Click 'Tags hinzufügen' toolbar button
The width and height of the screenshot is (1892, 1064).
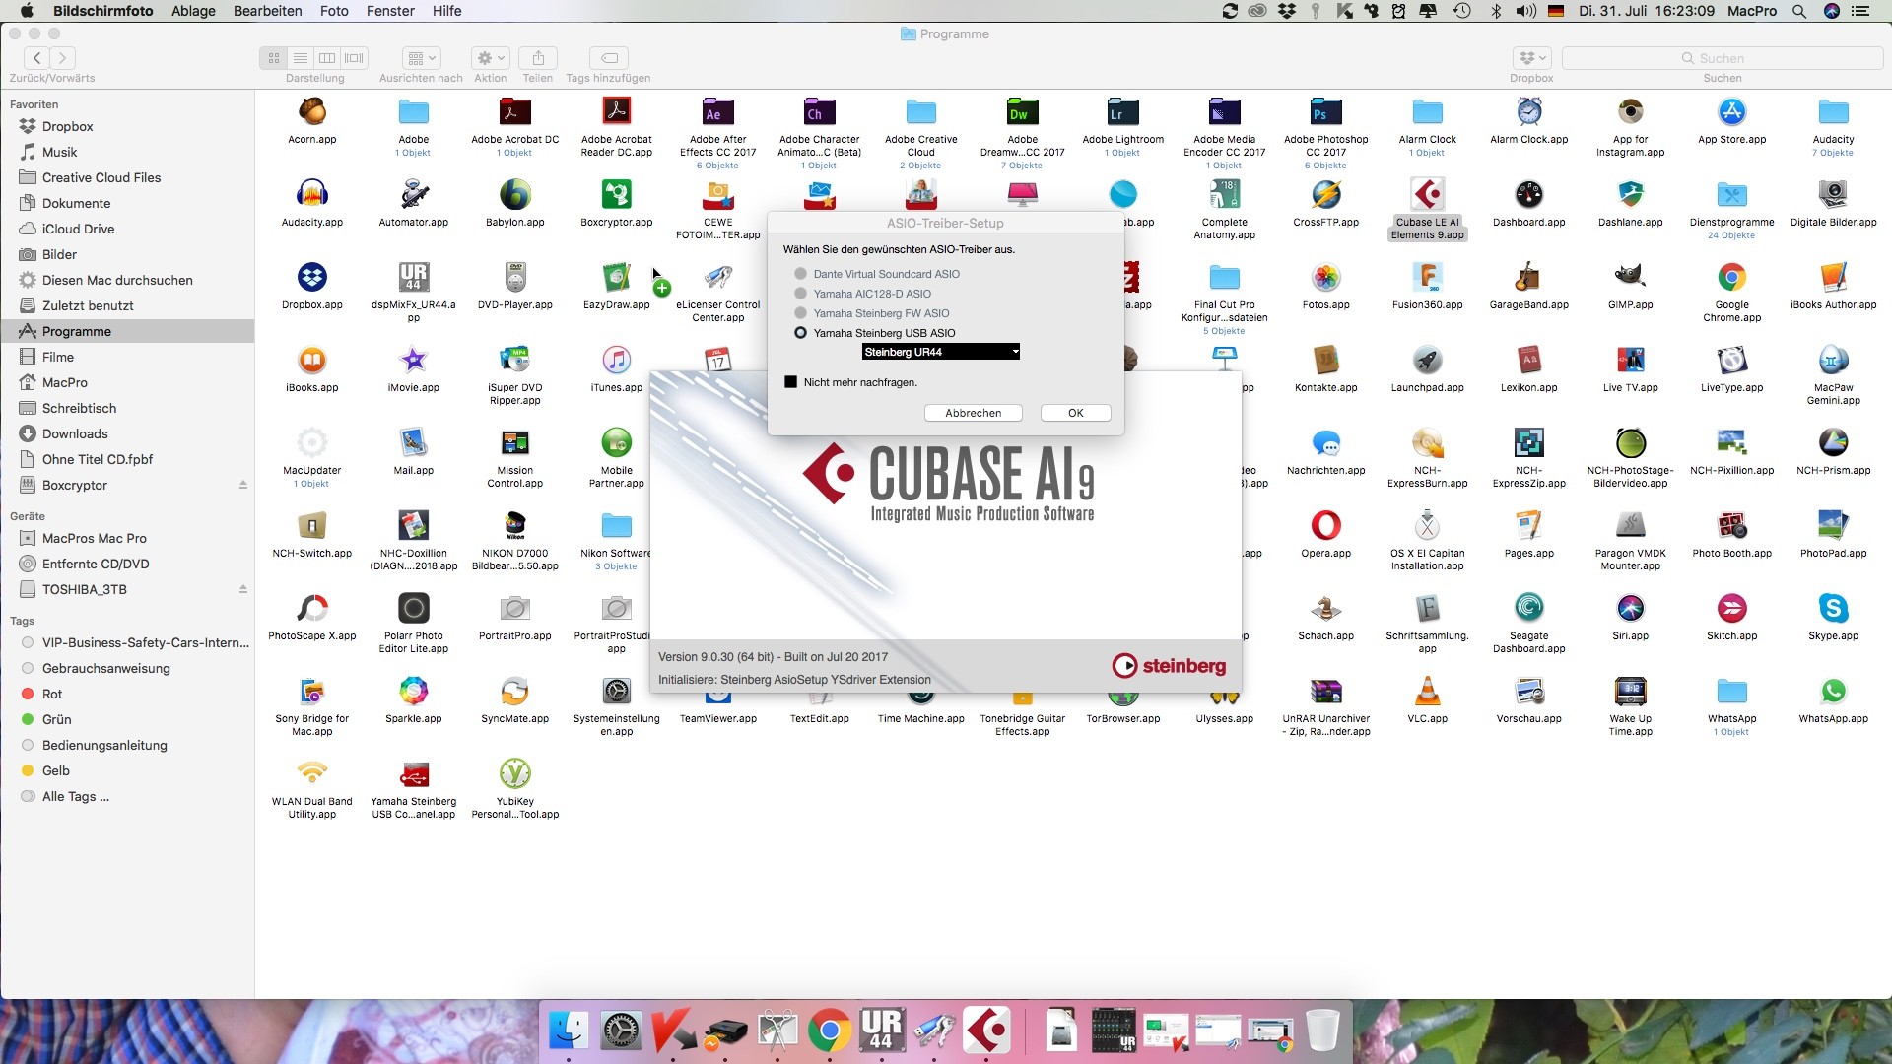tap(609, 58)
